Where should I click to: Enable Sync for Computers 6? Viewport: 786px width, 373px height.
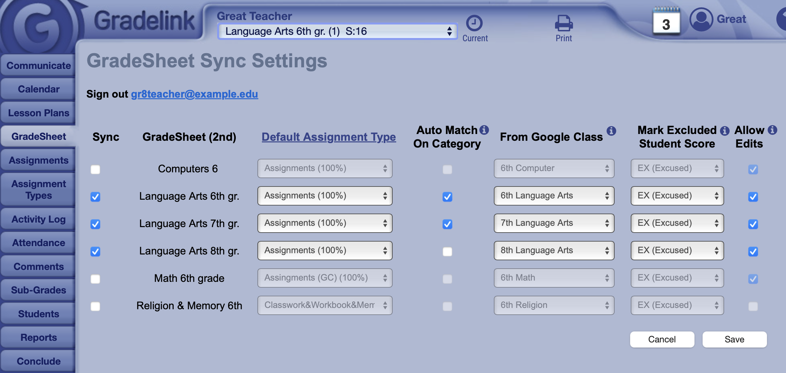point(95,169)
